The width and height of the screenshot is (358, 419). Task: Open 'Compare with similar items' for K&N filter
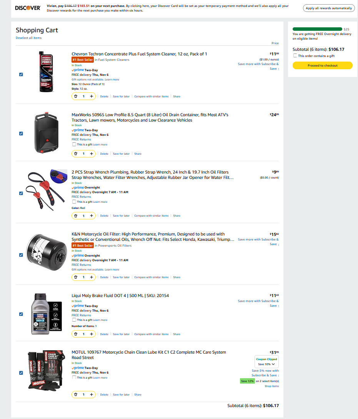point(151,277)
